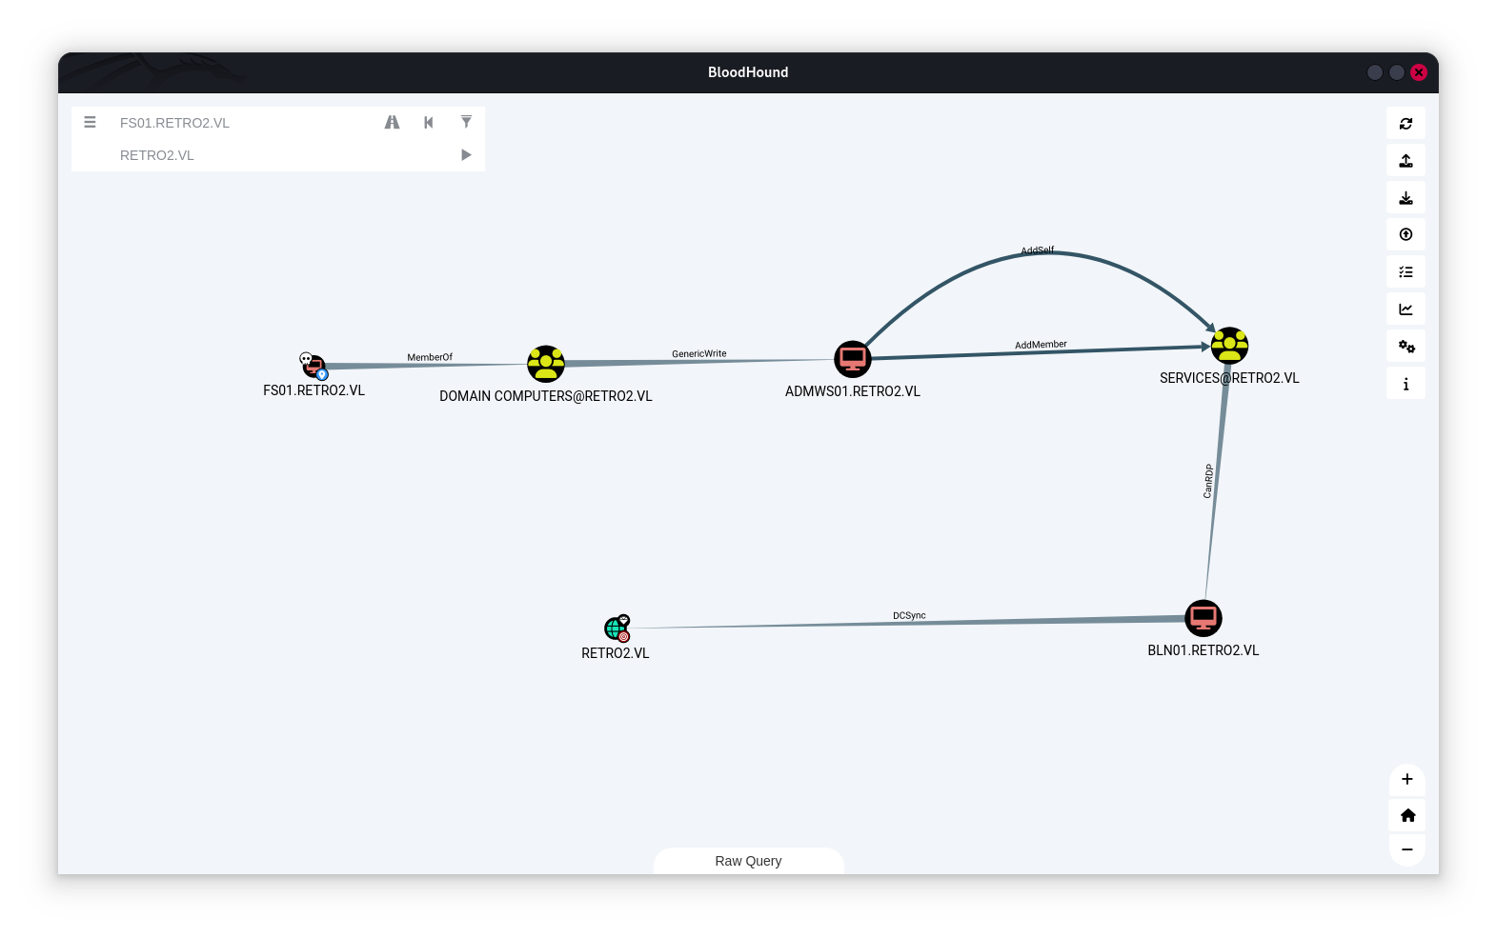
Task: Open the upload data icon
Action: pyautogui.click(x=1406, y=235)
